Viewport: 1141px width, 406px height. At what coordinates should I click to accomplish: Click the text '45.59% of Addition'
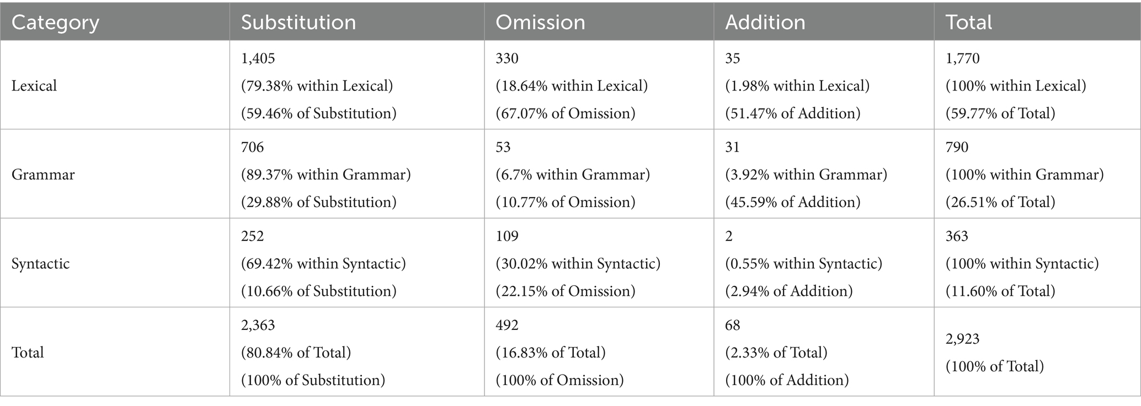click(x=792, y=202)
